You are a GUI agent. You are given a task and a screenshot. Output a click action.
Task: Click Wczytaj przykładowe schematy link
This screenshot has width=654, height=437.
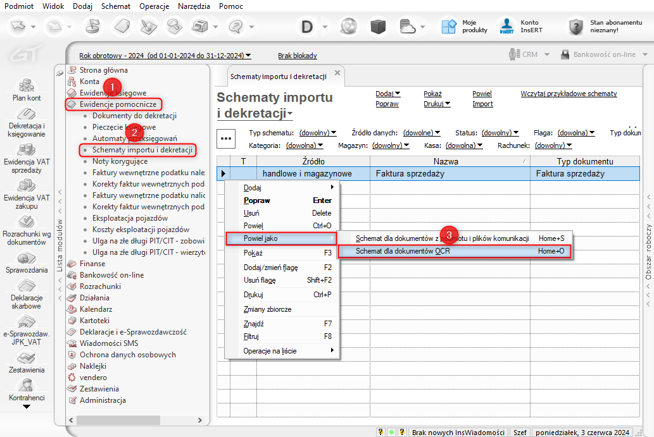(569, 94)
